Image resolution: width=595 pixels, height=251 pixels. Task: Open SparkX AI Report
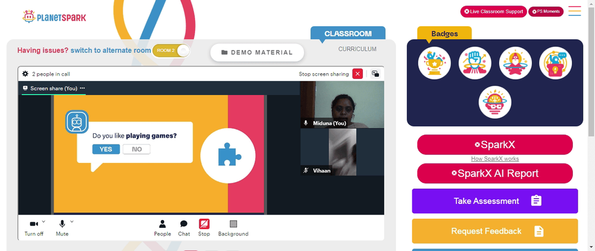[x=495, y=173]
